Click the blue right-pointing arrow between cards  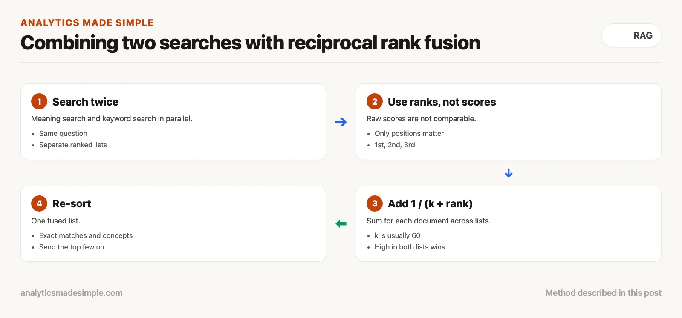click(341, 122)
